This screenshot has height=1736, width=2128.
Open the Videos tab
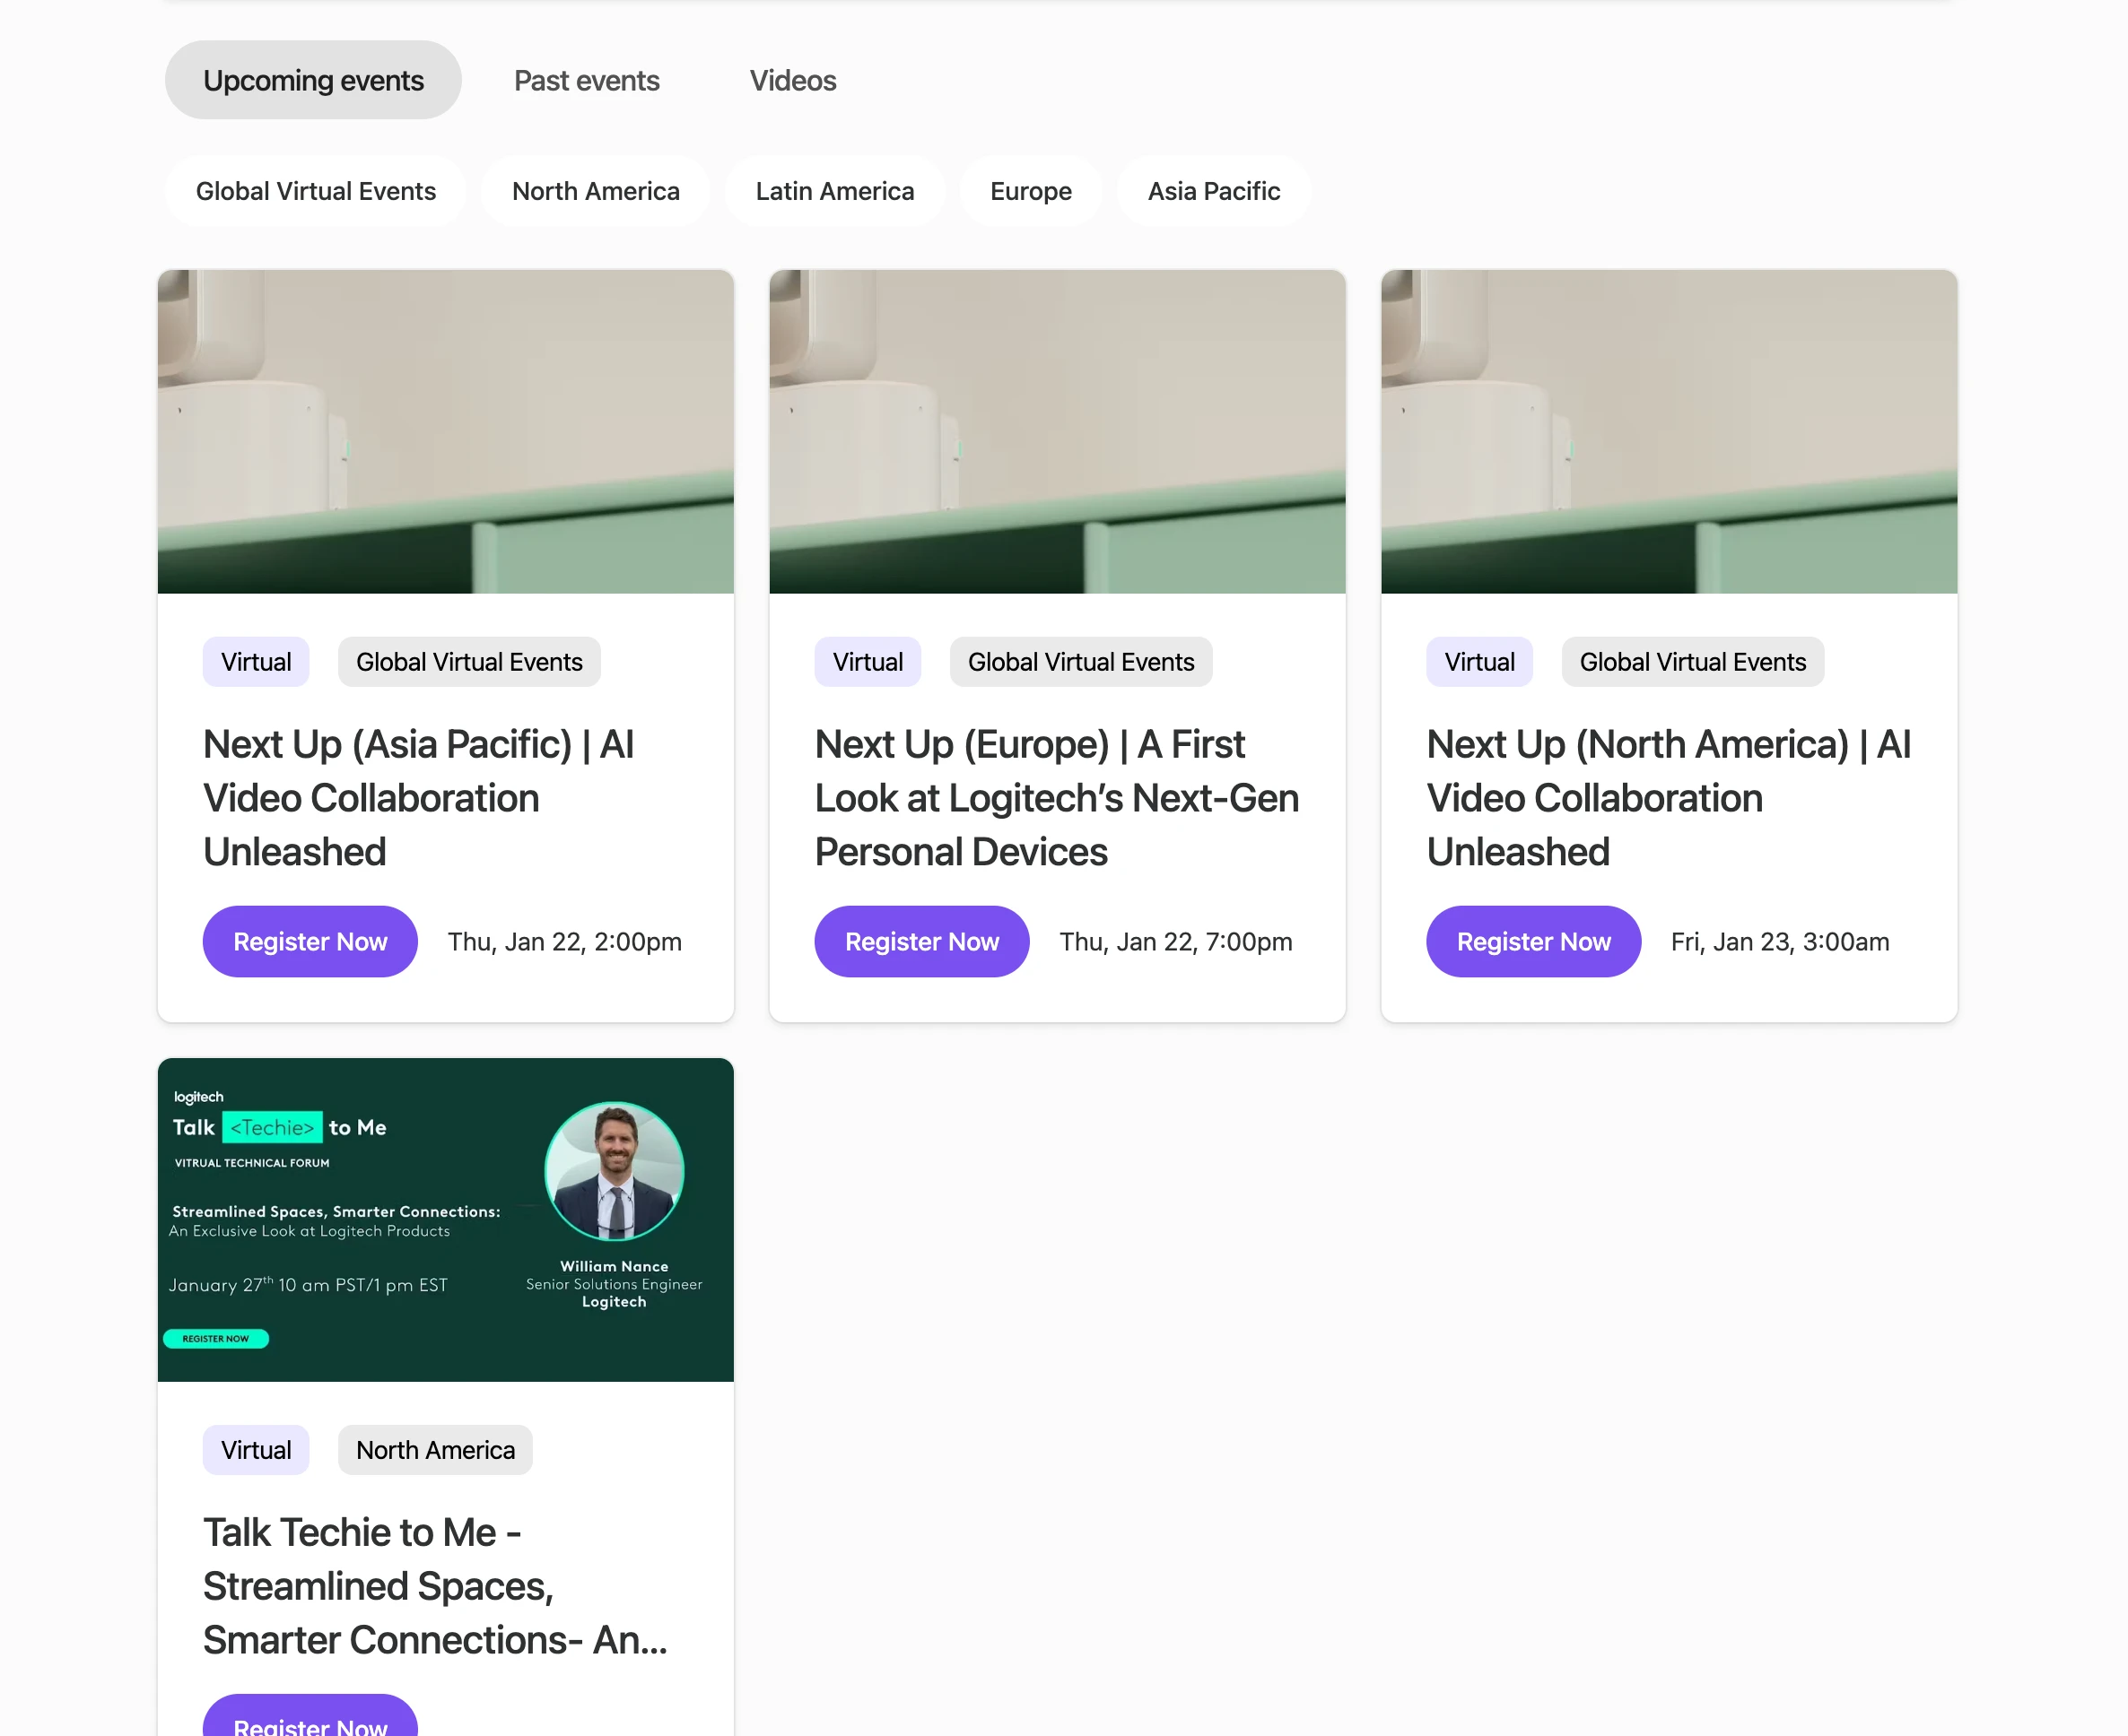pos(792,80)
